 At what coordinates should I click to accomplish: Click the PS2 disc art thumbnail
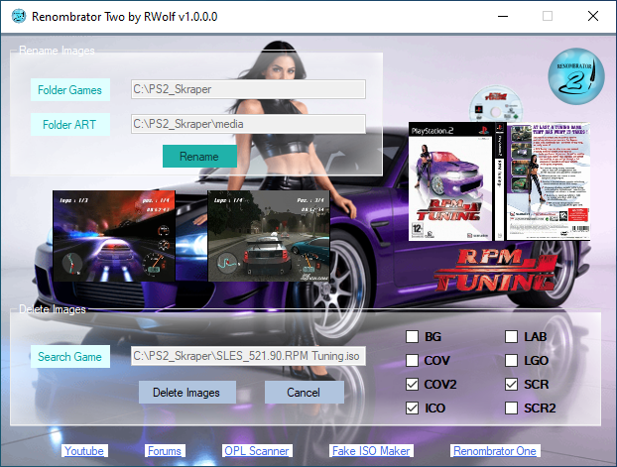coord(496,104)
